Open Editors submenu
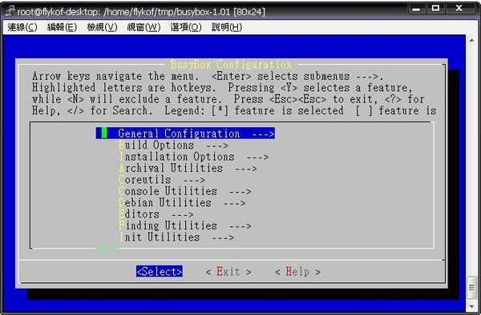The image size is (481, 315). click(156, 214)
